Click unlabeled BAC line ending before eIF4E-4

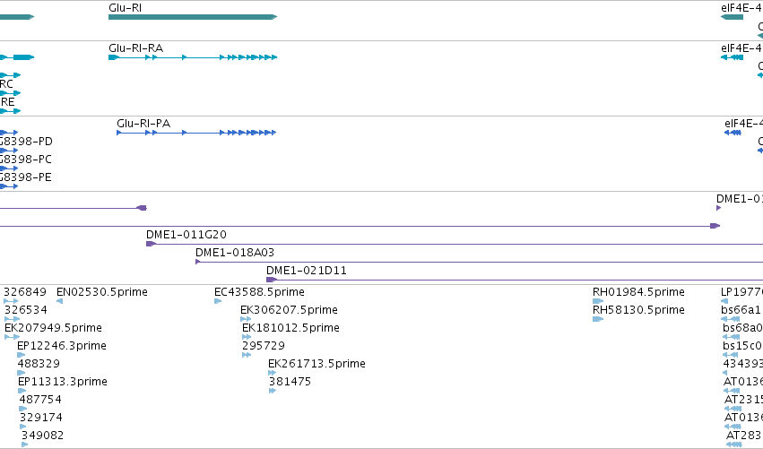coord(360,226)
